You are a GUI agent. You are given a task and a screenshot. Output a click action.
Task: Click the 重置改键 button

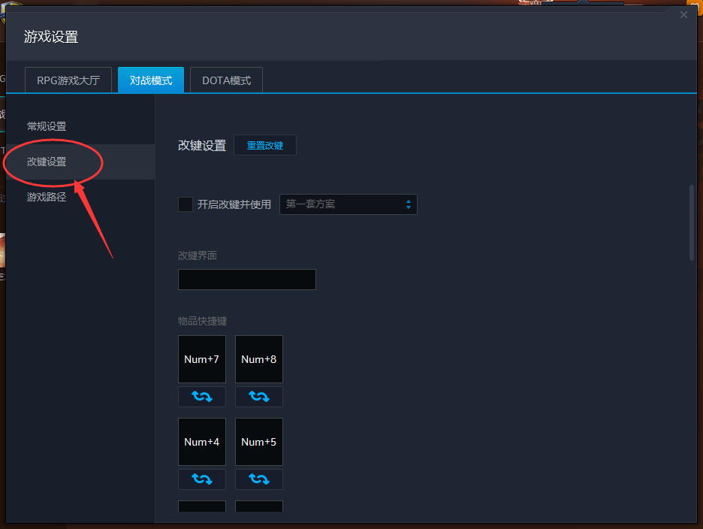[x=265, y=145]
